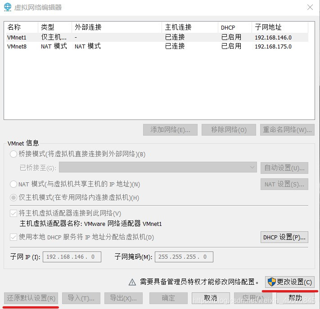Screen dimensions: 320x309
Task: Click the 确定 button
Action: (168, 298)
